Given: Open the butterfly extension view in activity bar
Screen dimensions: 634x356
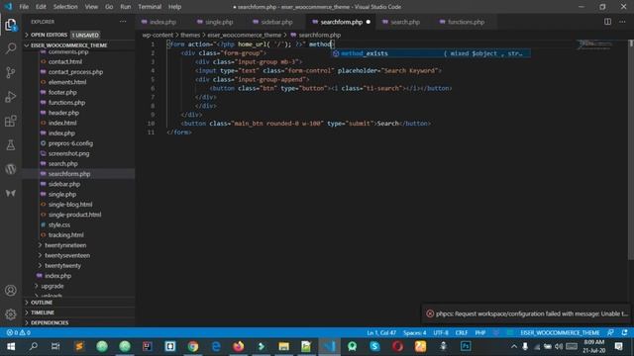Looking at the screenshot, I should point(11,193).
